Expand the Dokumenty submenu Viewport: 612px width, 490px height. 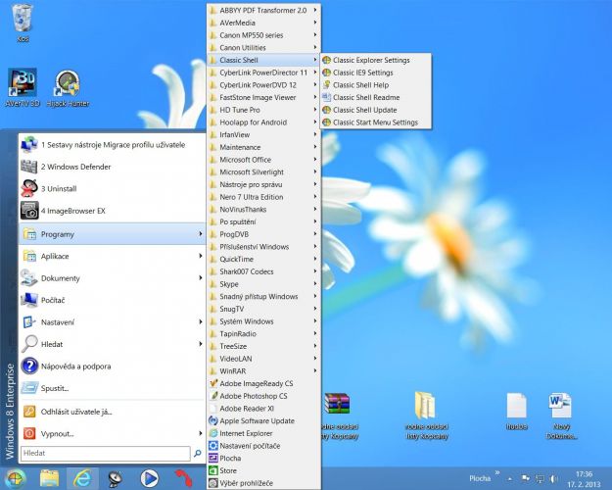pos(113,278)
